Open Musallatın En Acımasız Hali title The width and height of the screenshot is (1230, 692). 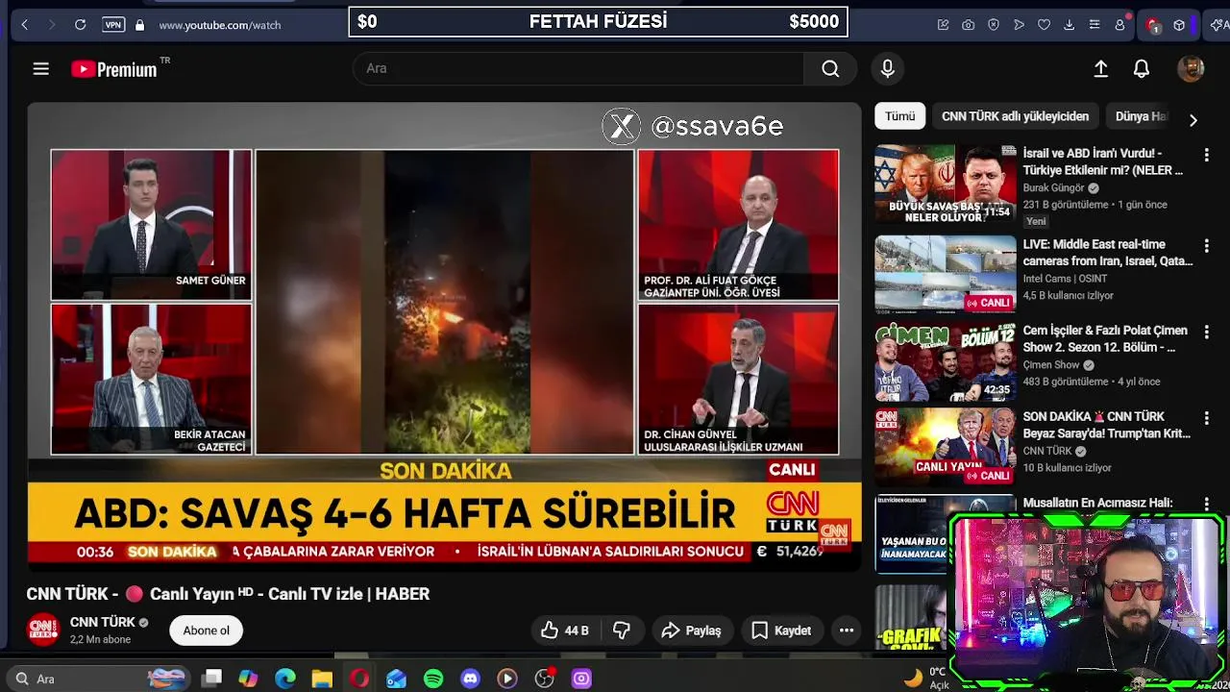1097,503
